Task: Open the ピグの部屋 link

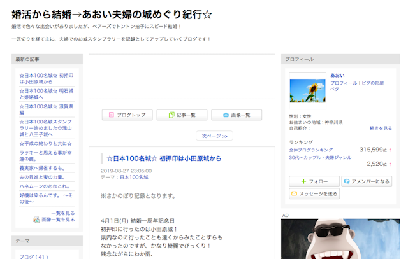Action: click(372, 83)
